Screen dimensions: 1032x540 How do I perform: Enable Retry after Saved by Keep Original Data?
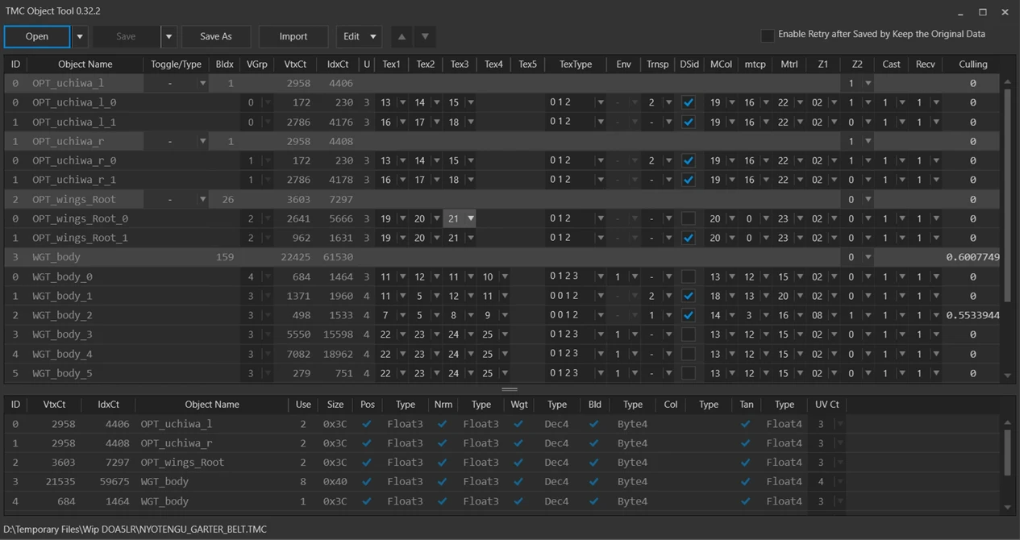coord(768,35)
